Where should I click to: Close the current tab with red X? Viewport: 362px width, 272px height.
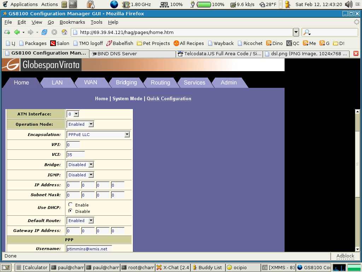point(356,53)
